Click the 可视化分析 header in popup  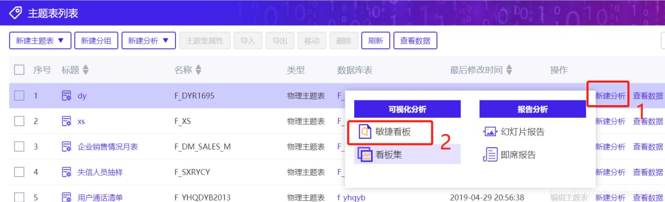(407, 109)
